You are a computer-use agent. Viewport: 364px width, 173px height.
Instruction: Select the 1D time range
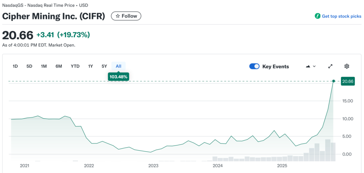point(15,66)
